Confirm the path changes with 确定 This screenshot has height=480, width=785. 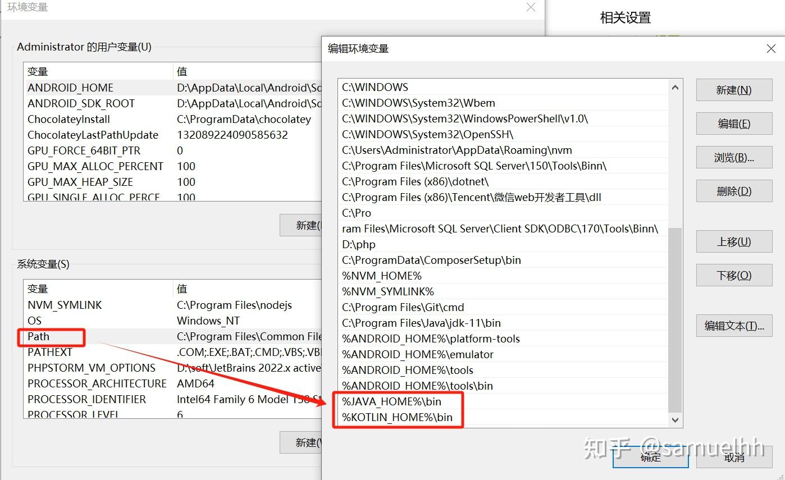(x=650, y=458)
